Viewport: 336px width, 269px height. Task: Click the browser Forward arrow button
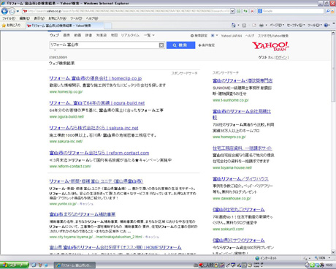click(12, 11)
